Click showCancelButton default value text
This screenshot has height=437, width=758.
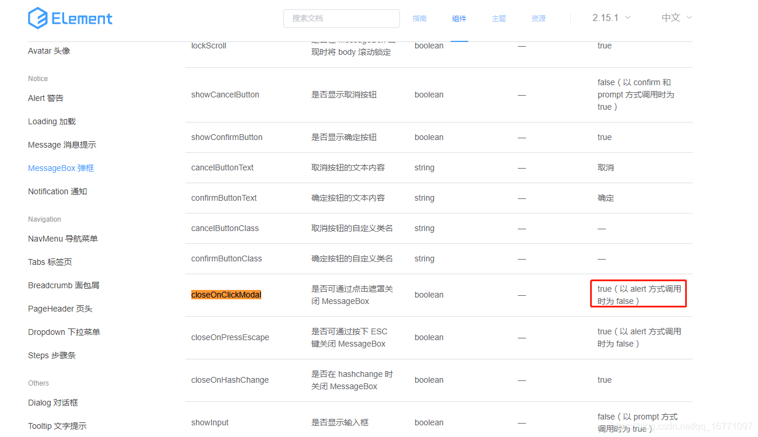[636, 95]
